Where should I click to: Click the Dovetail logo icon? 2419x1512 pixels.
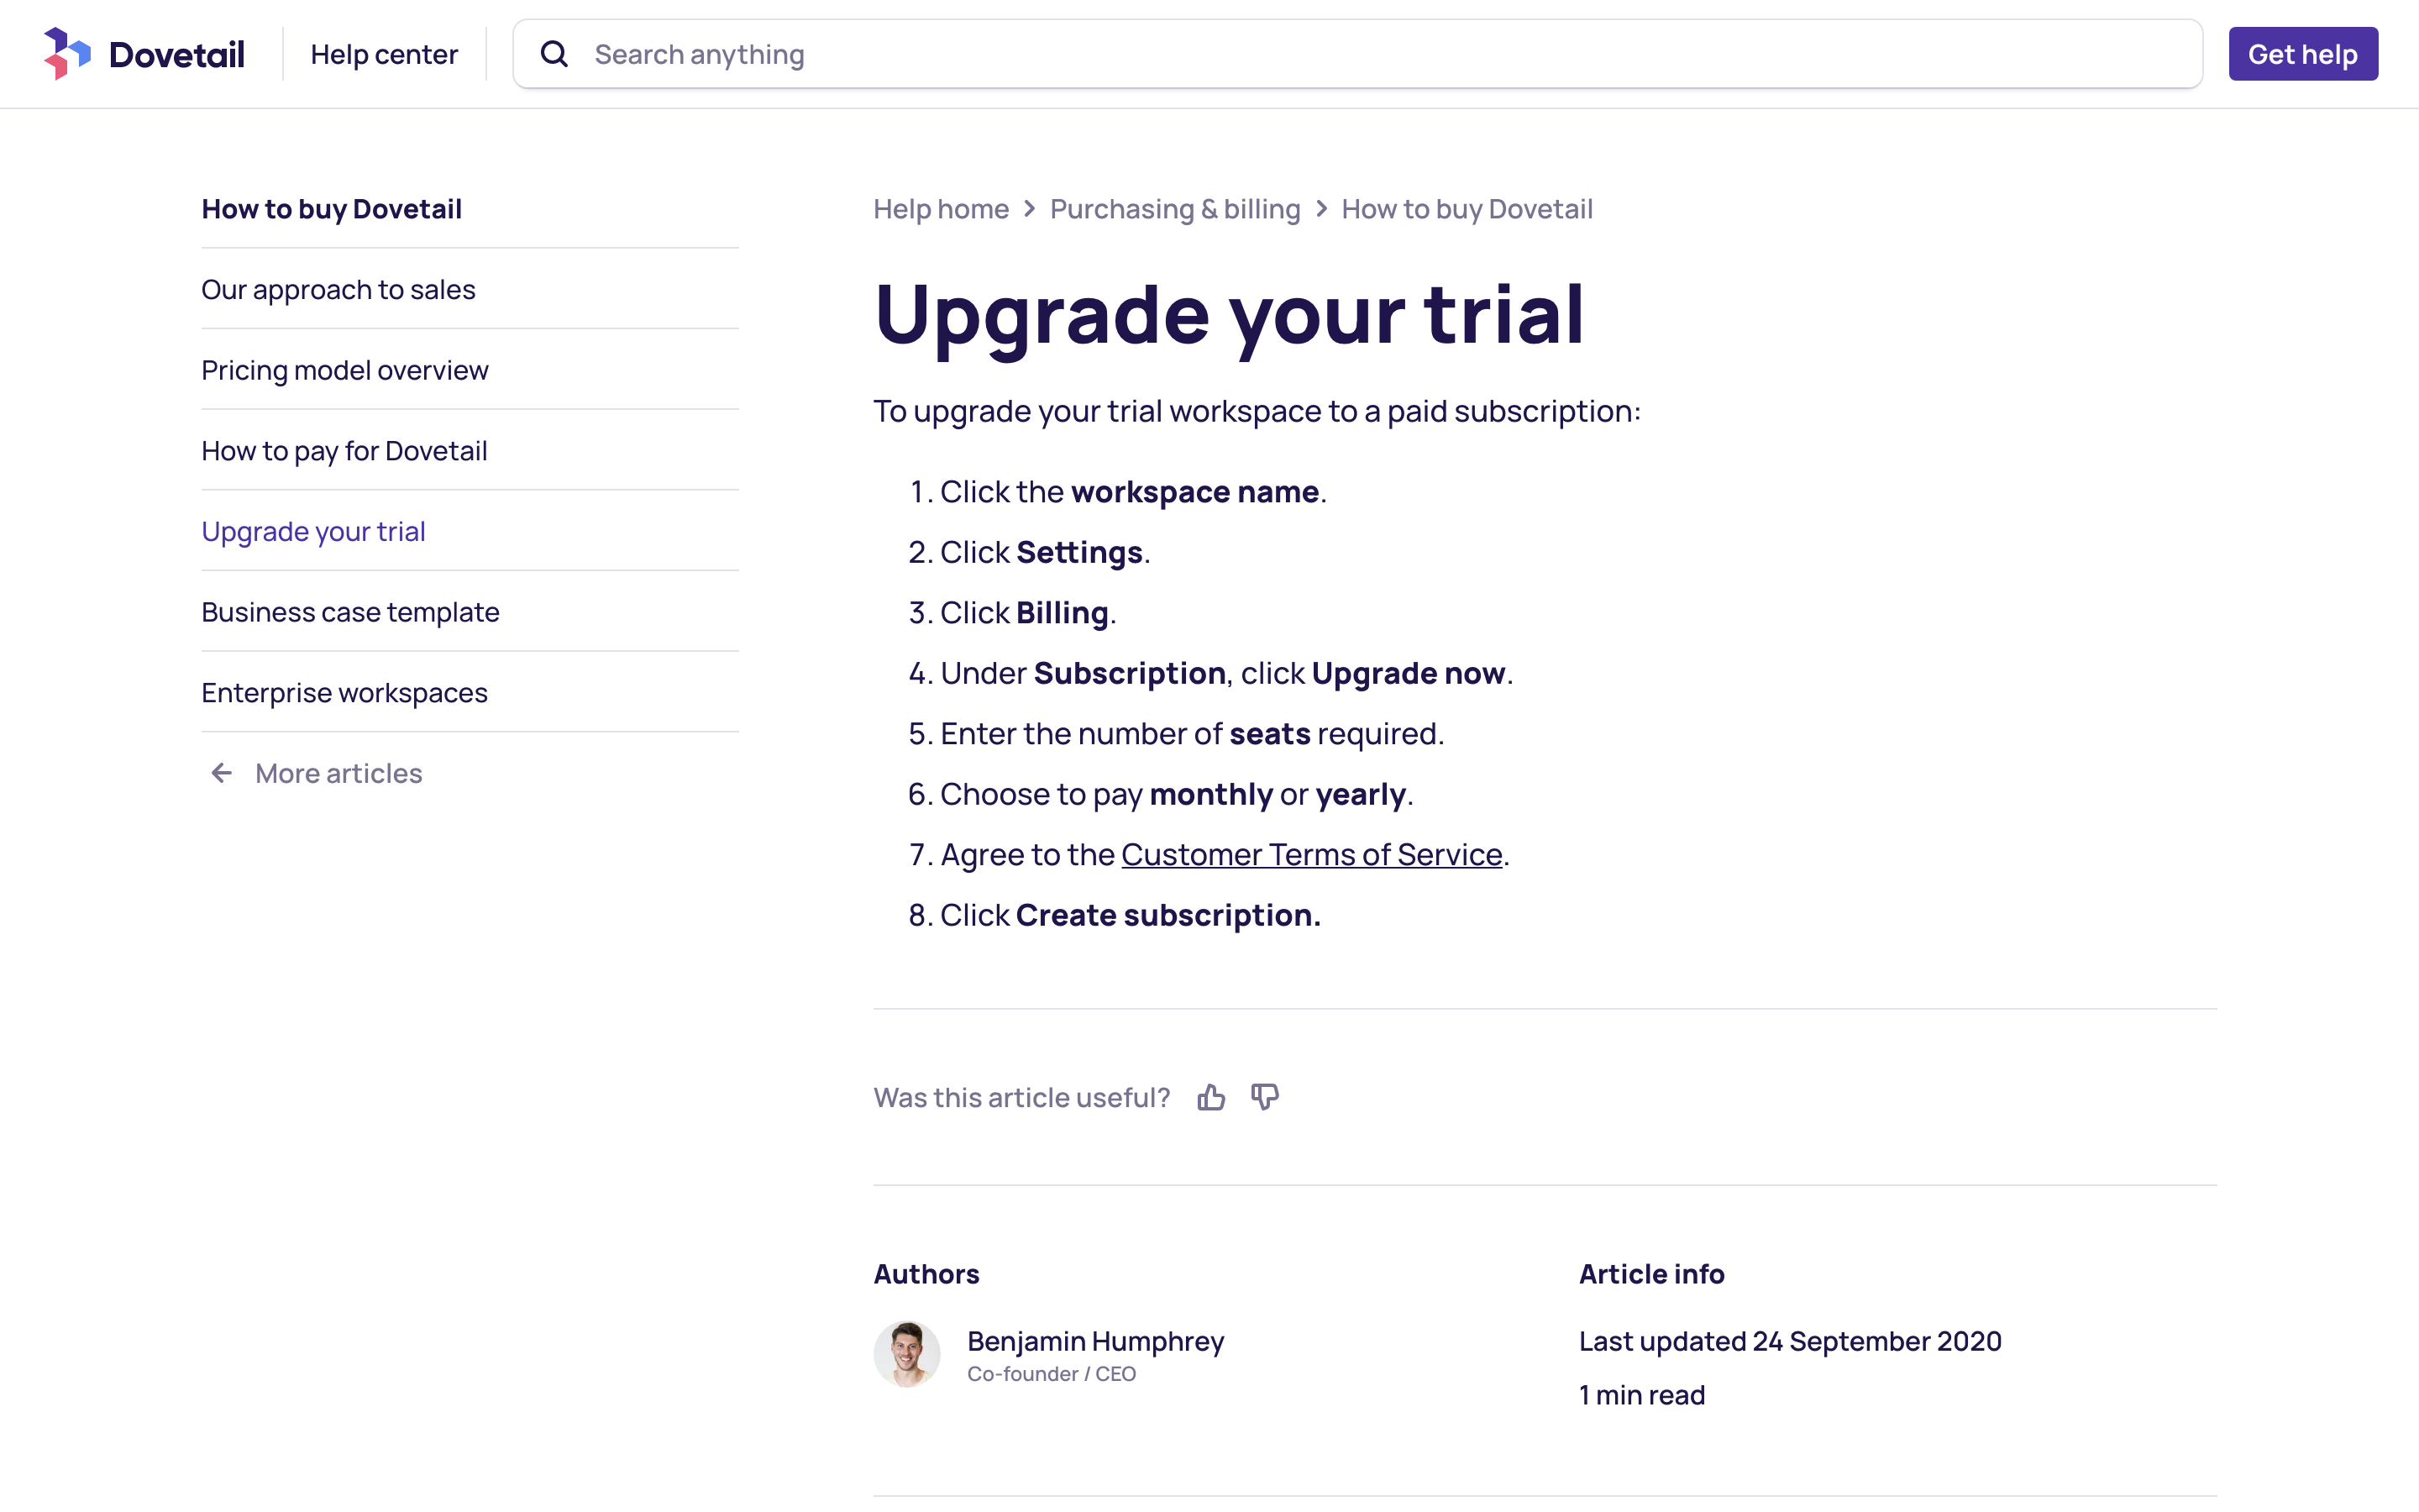[x=67, y=54]
